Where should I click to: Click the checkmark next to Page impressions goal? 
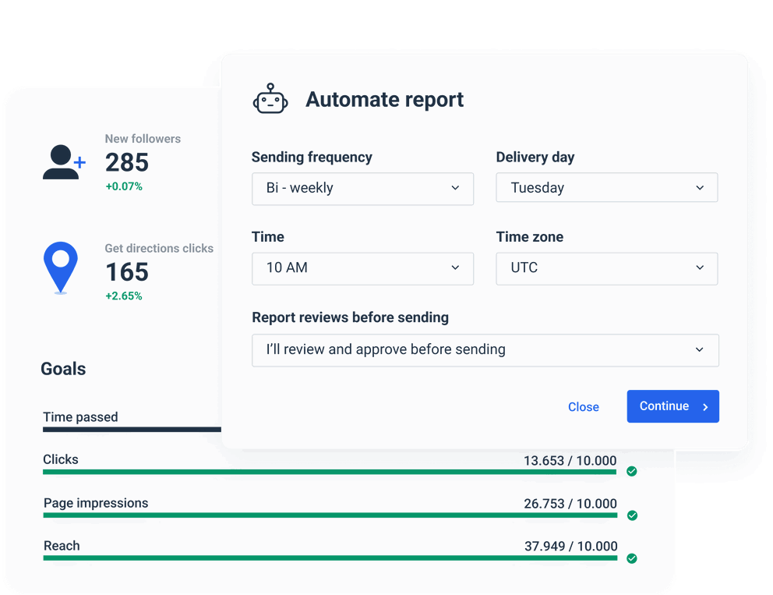coord(632,515)
